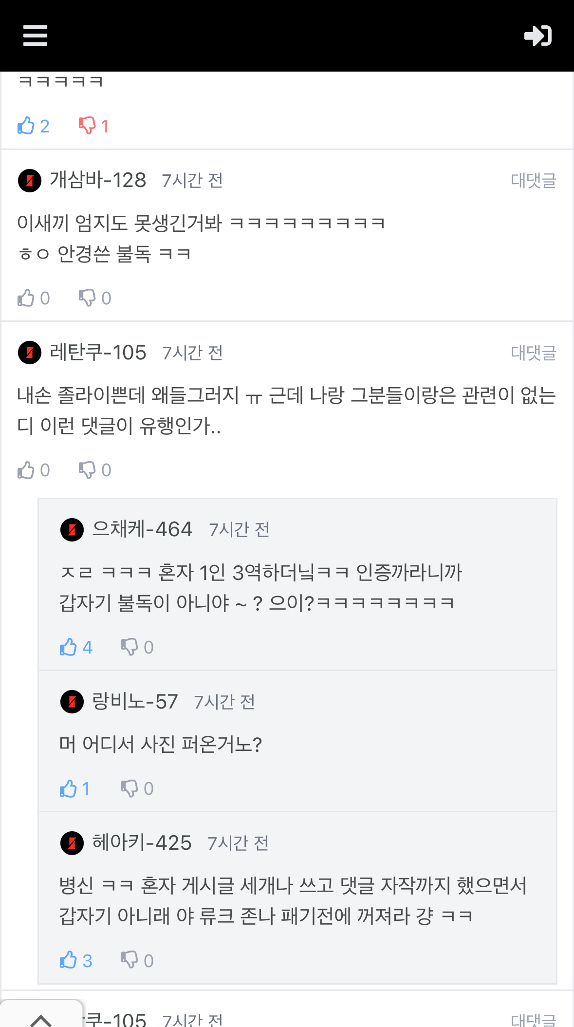Thumbs up 으채케-464's reply
The image size is (574, 1027).
click(x=69, y=647)
